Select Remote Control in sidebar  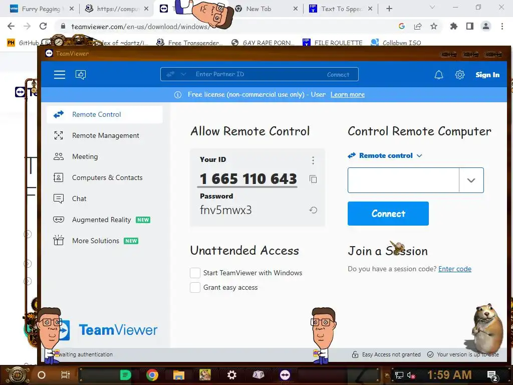coord(105,115)
